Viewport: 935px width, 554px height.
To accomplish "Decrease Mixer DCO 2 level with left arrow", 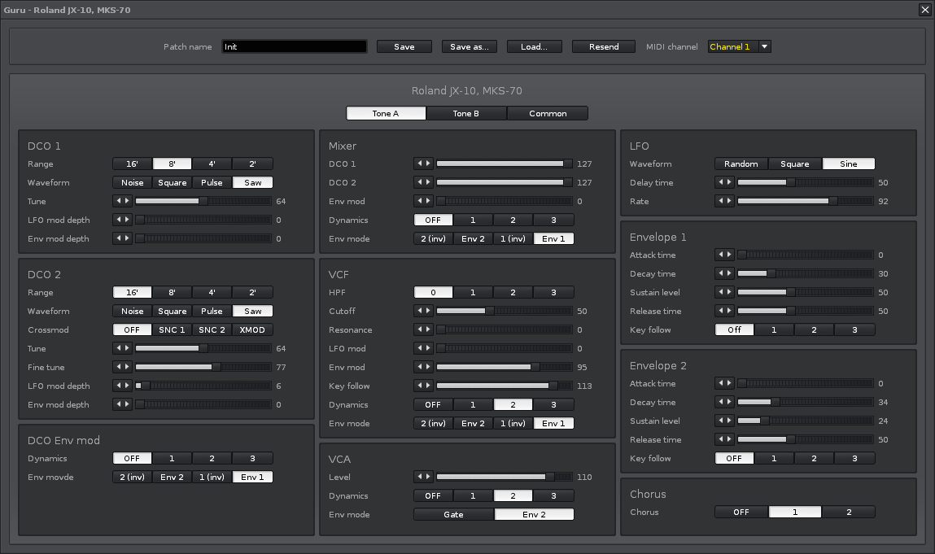I will 420,182.
